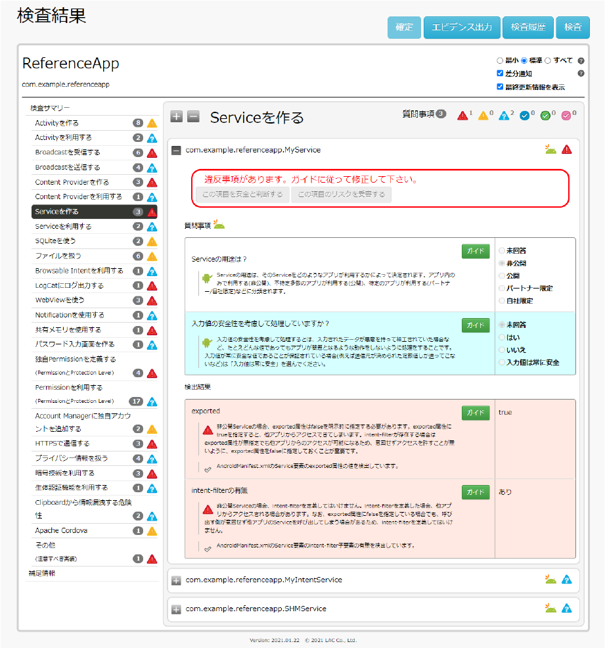Click the green Android icon beside MyService

point(550,149)
